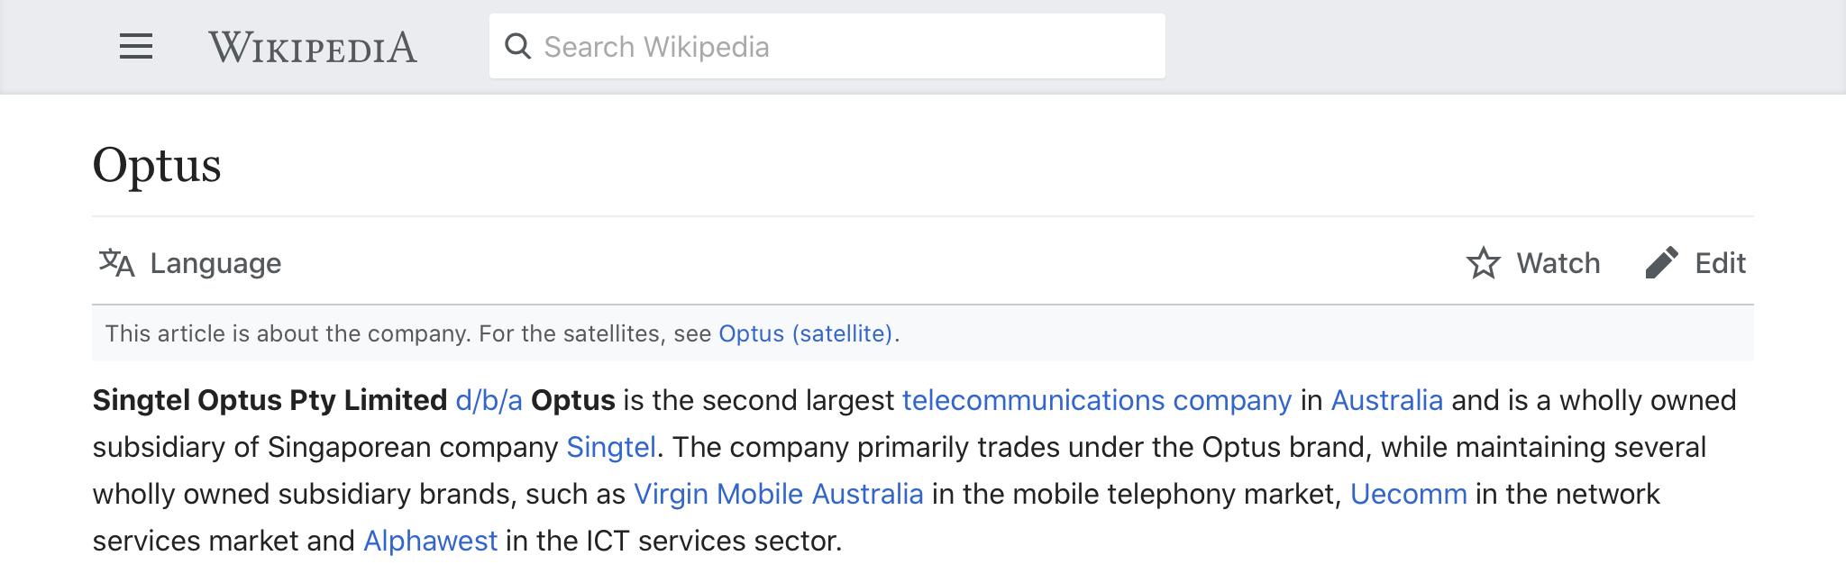
Task: Go to the Australia article
Action: (x=1387, y=400)
